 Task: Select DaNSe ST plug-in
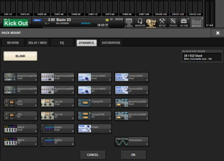click(57, 141)
